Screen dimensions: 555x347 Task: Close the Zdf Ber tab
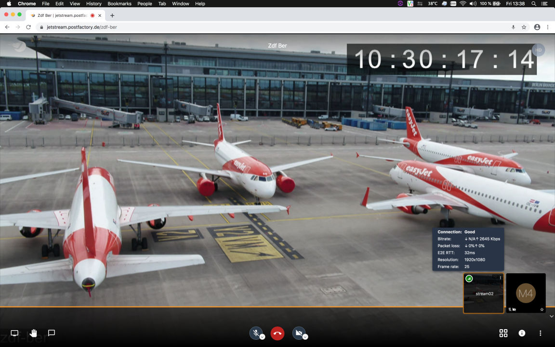click(x=100, y=15)
